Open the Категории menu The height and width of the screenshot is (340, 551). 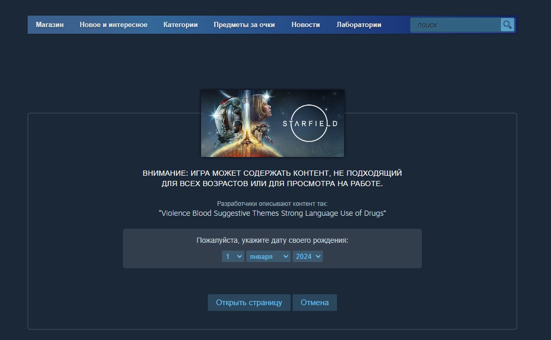click(181, 25)
